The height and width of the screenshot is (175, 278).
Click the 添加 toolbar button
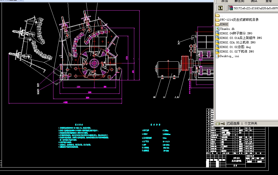(224, 1)
